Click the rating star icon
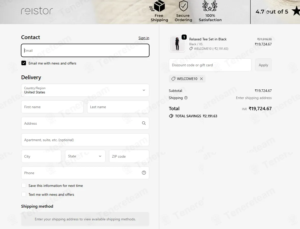 pos(296,11)
